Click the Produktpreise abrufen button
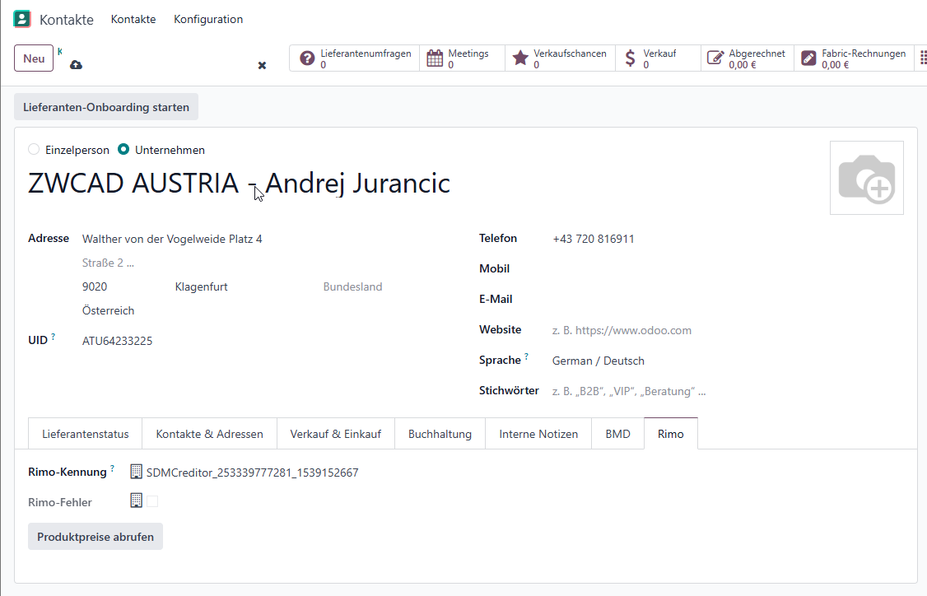Screen dimensions: 927x596 [x=95, y=537]
